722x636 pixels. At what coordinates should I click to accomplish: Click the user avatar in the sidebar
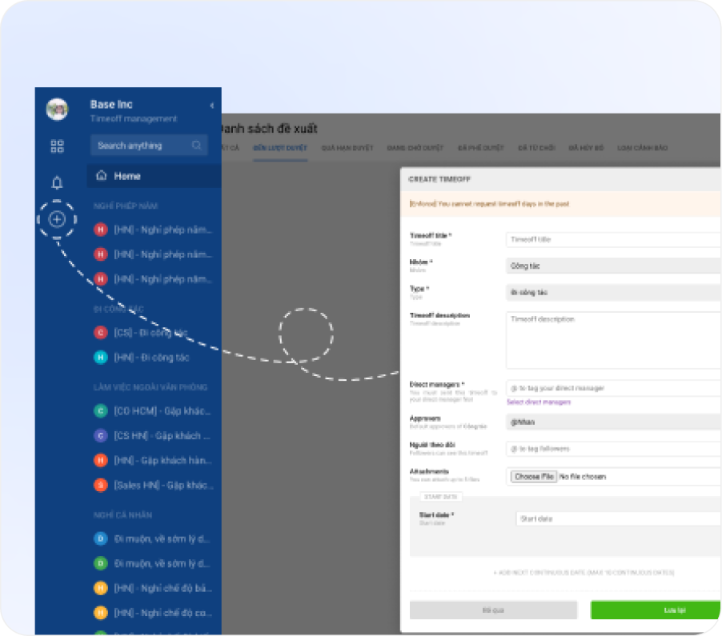click(x=57, y=109)
